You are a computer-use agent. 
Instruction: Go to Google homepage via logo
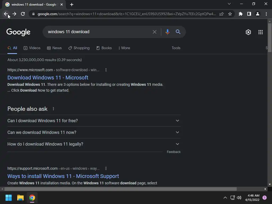pyautogui.click(x=18, y=32)
